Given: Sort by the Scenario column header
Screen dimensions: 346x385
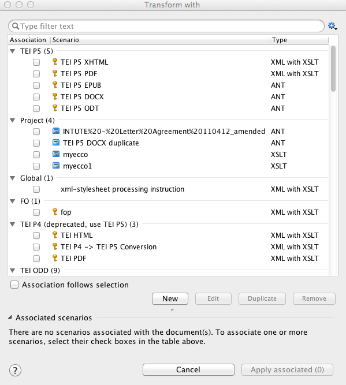Looking at the screenshot, I should click(x=160, y=40).
